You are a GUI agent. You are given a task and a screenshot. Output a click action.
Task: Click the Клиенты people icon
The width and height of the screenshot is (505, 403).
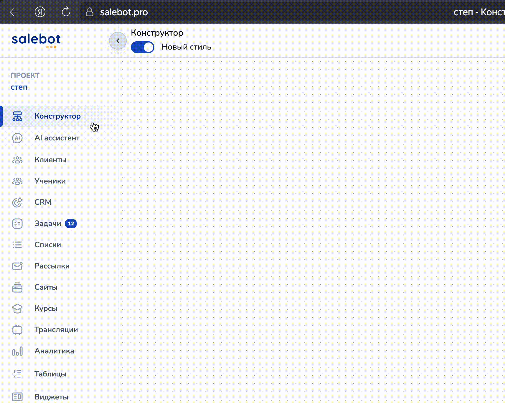tap(17, 160)
